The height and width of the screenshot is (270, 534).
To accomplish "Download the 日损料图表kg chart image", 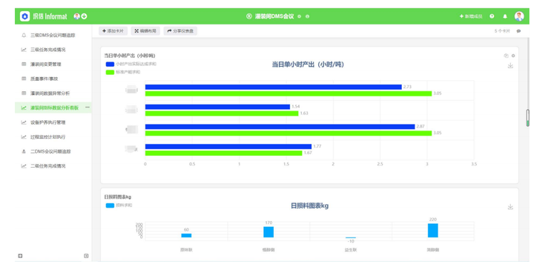I will 510,207.
